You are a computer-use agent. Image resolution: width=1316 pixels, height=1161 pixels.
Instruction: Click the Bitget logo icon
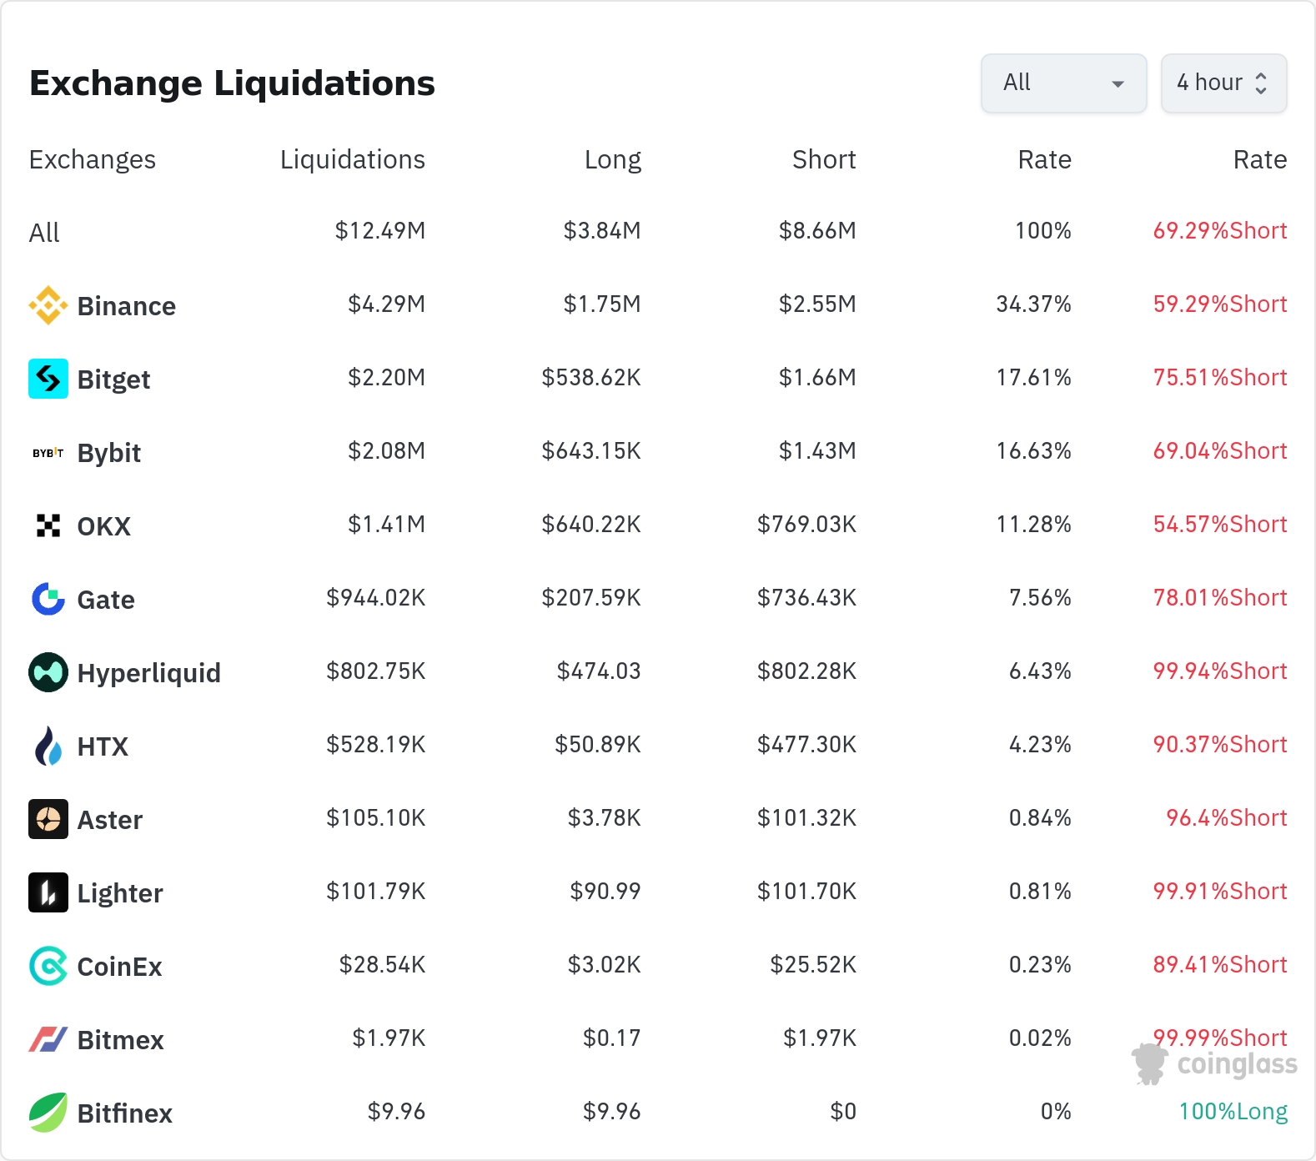click(x=48, y=379)
